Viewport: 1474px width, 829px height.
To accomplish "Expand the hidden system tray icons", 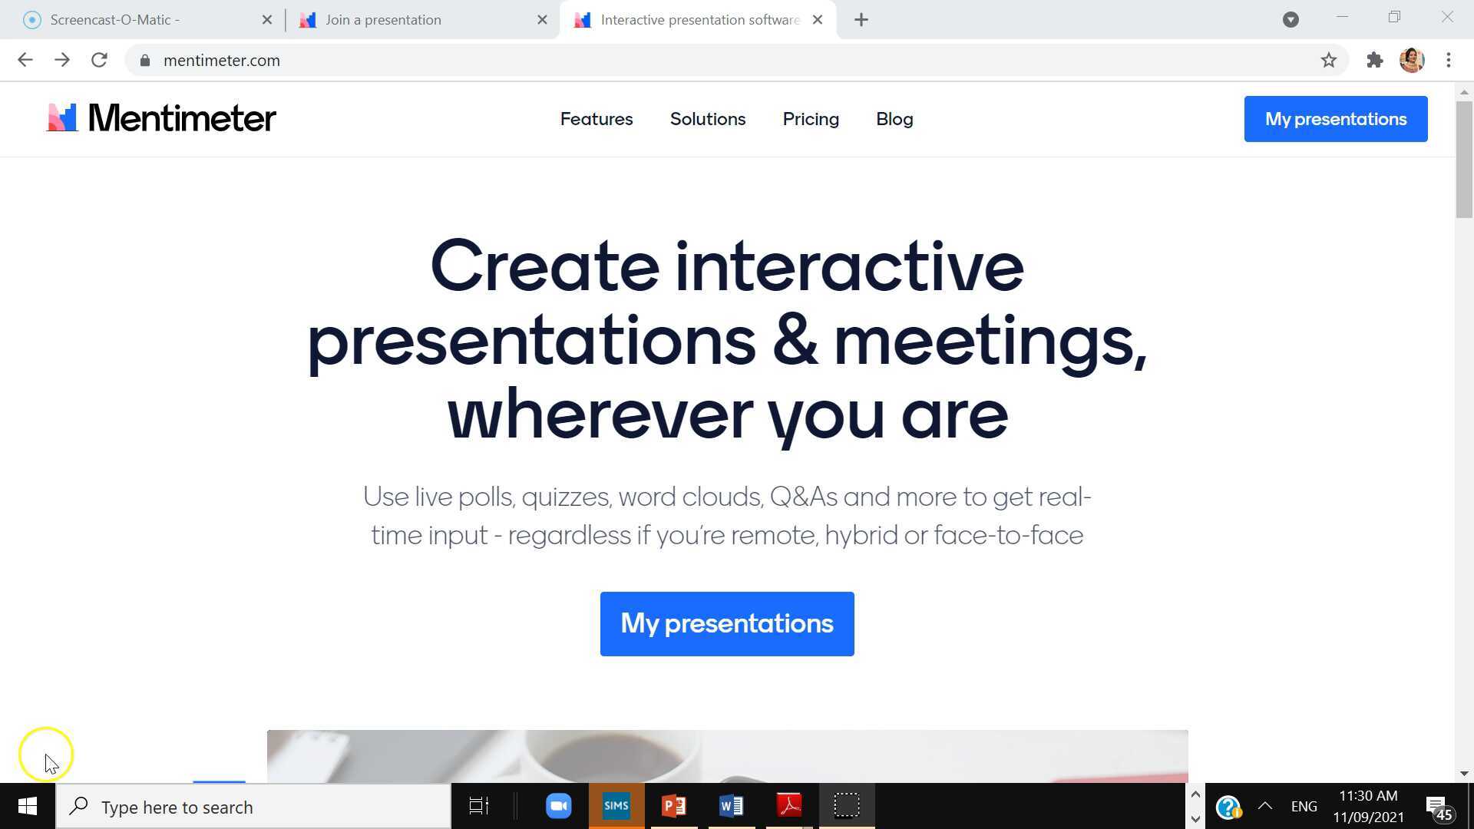I will [x=1265, y=806].
